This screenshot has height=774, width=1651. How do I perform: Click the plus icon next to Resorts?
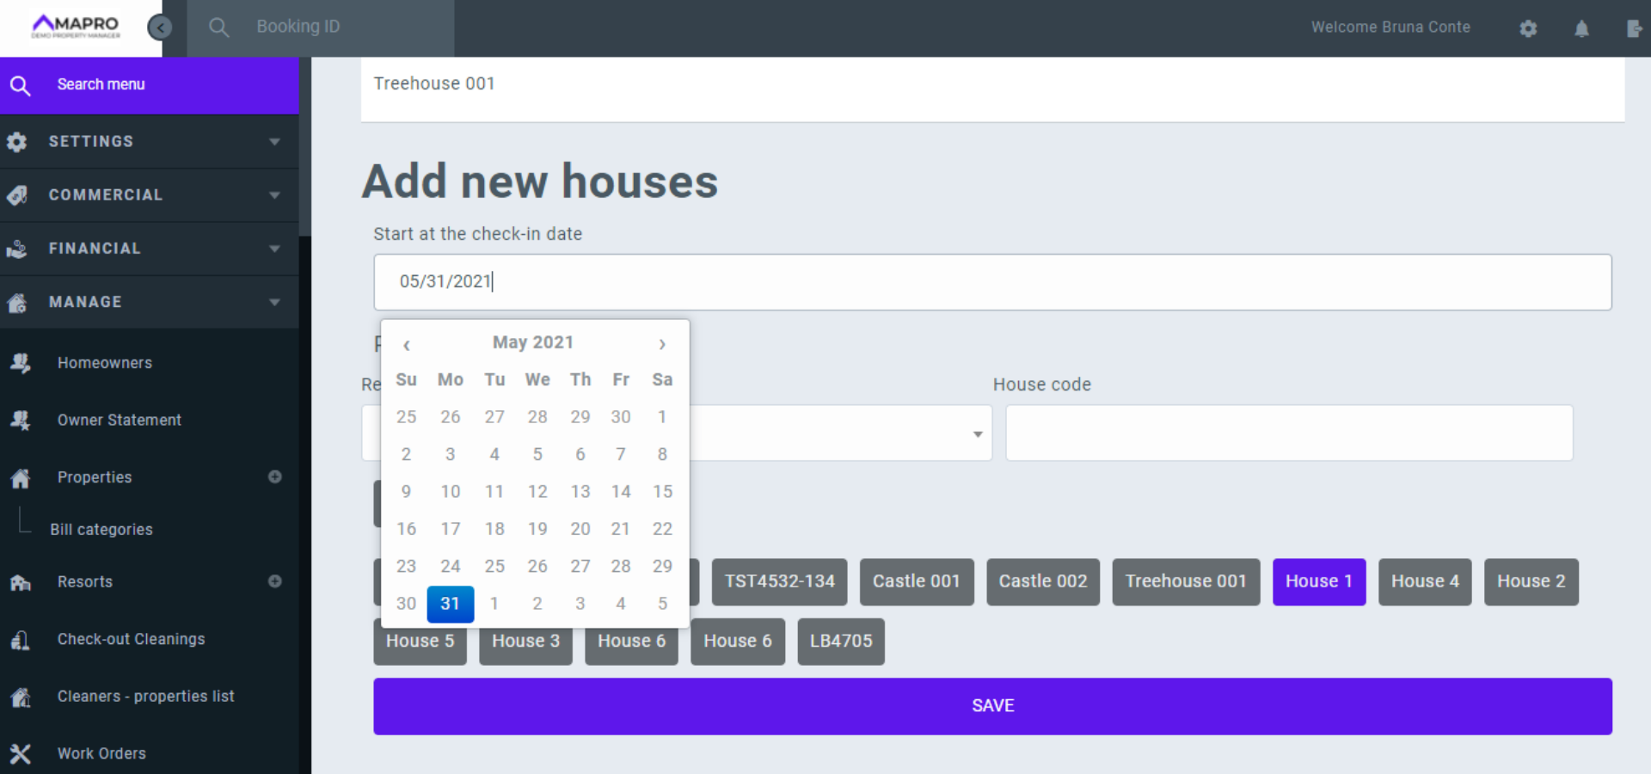pos(275,581)
